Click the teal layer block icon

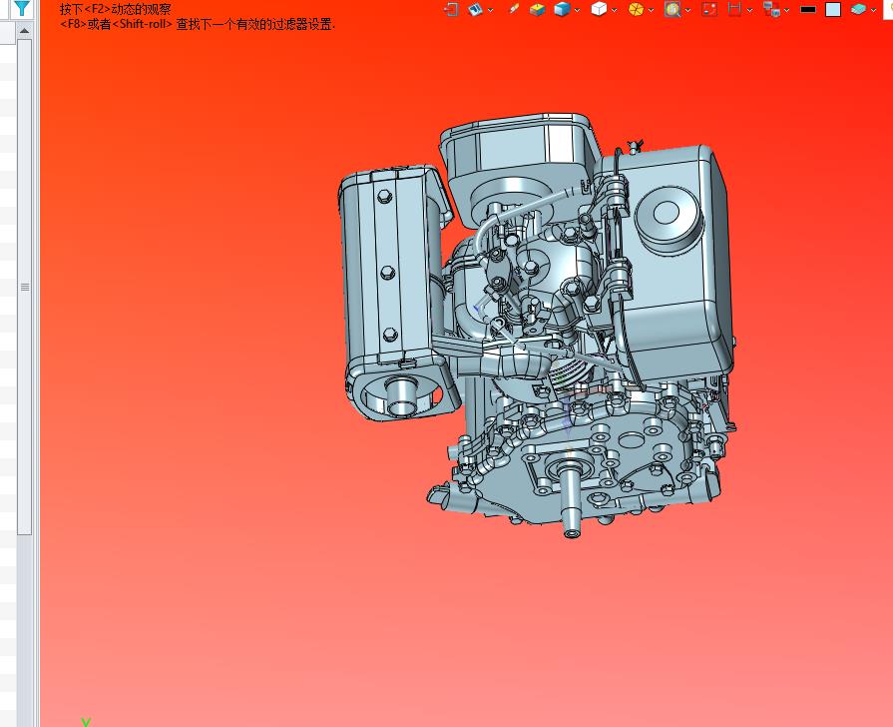[858, 9]
